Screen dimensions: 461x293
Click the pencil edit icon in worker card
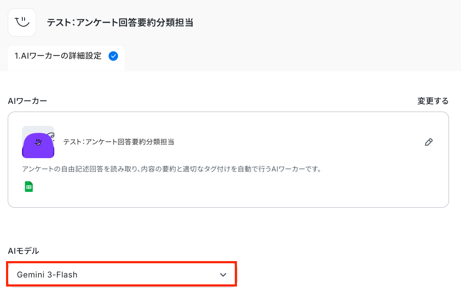428,142
